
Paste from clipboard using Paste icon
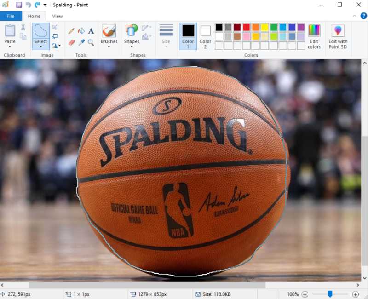[10, 30]
